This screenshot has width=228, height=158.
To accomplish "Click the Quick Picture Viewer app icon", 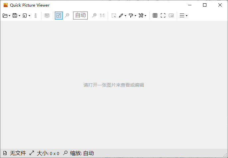I will [x=6, y=5].
